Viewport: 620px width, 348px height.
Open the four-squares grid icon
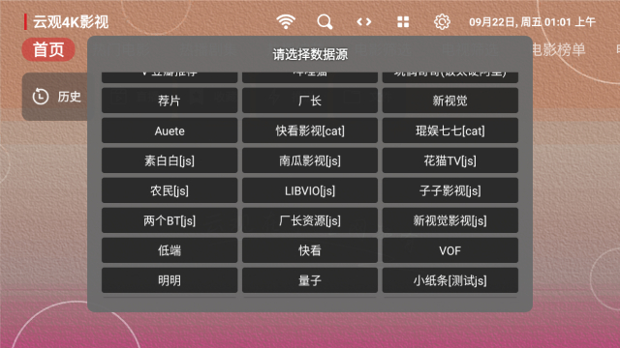click(x=403, y=21)
